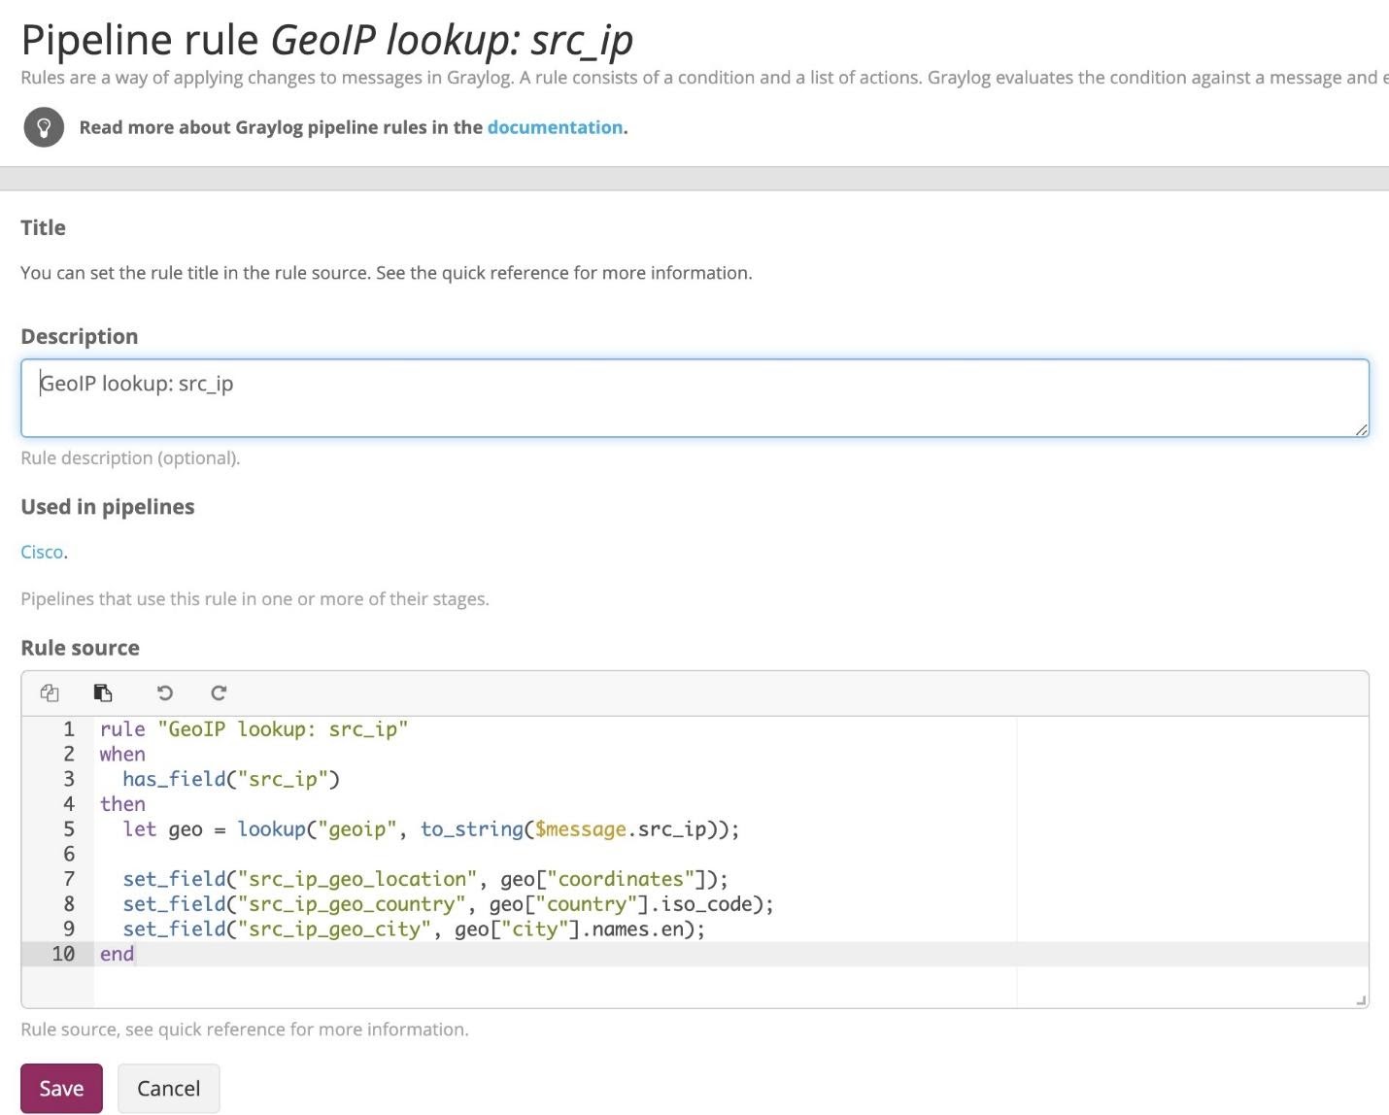Screen dimensions: 1389x1115
Task: Click the paste icon in the editor toolbar
Action: pos(103,693)
